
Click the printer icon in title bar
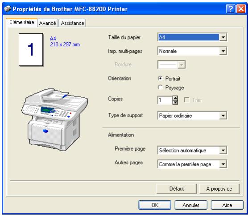pyautogui.click(x=8, y=9)
